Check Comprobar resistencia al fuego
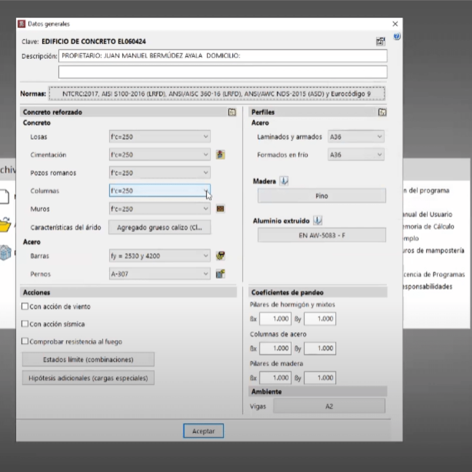The width and height of the screenshot is (472, 472). pyautogui.click(x=25, y=342)
